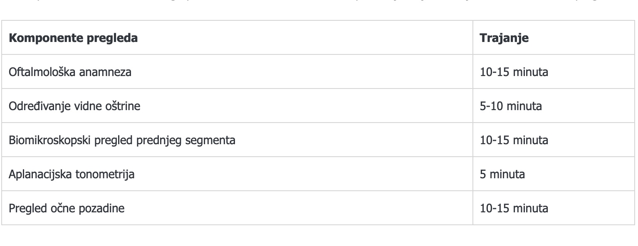The width and height of the screenshot is (638, 246).
Task: Select the "Pregled očne pozadine" cell
Action: (x=67, y=208)
